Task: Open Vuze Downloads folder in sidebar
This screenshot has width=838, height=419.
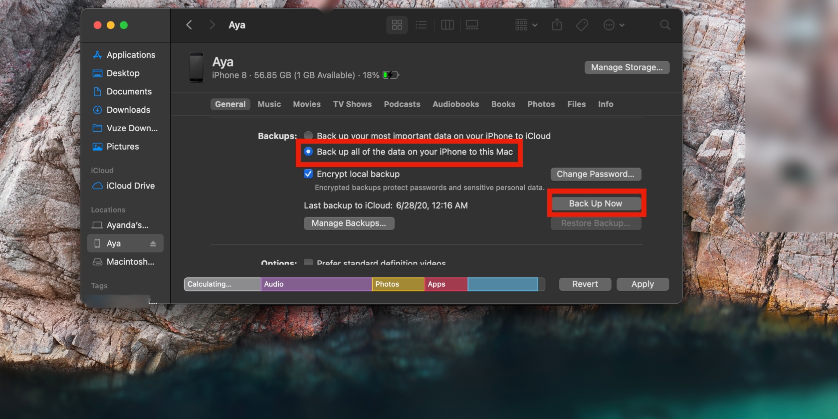Action: (x=125, y=128)
